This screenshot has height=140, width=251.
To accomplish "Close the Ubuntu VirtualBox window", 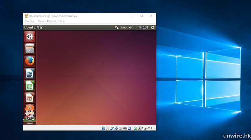I will pyautogui.click(x=151, y=16).
